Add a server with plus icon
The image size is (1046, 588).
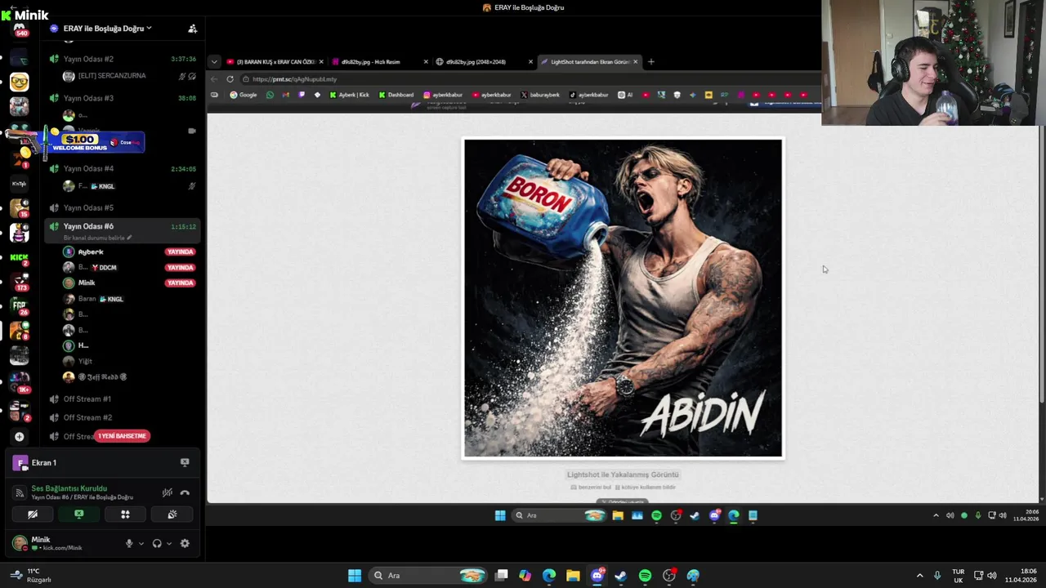coord(19,437)
